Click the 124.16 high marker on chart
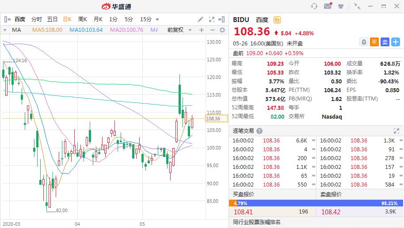 (x=20, y=60)
